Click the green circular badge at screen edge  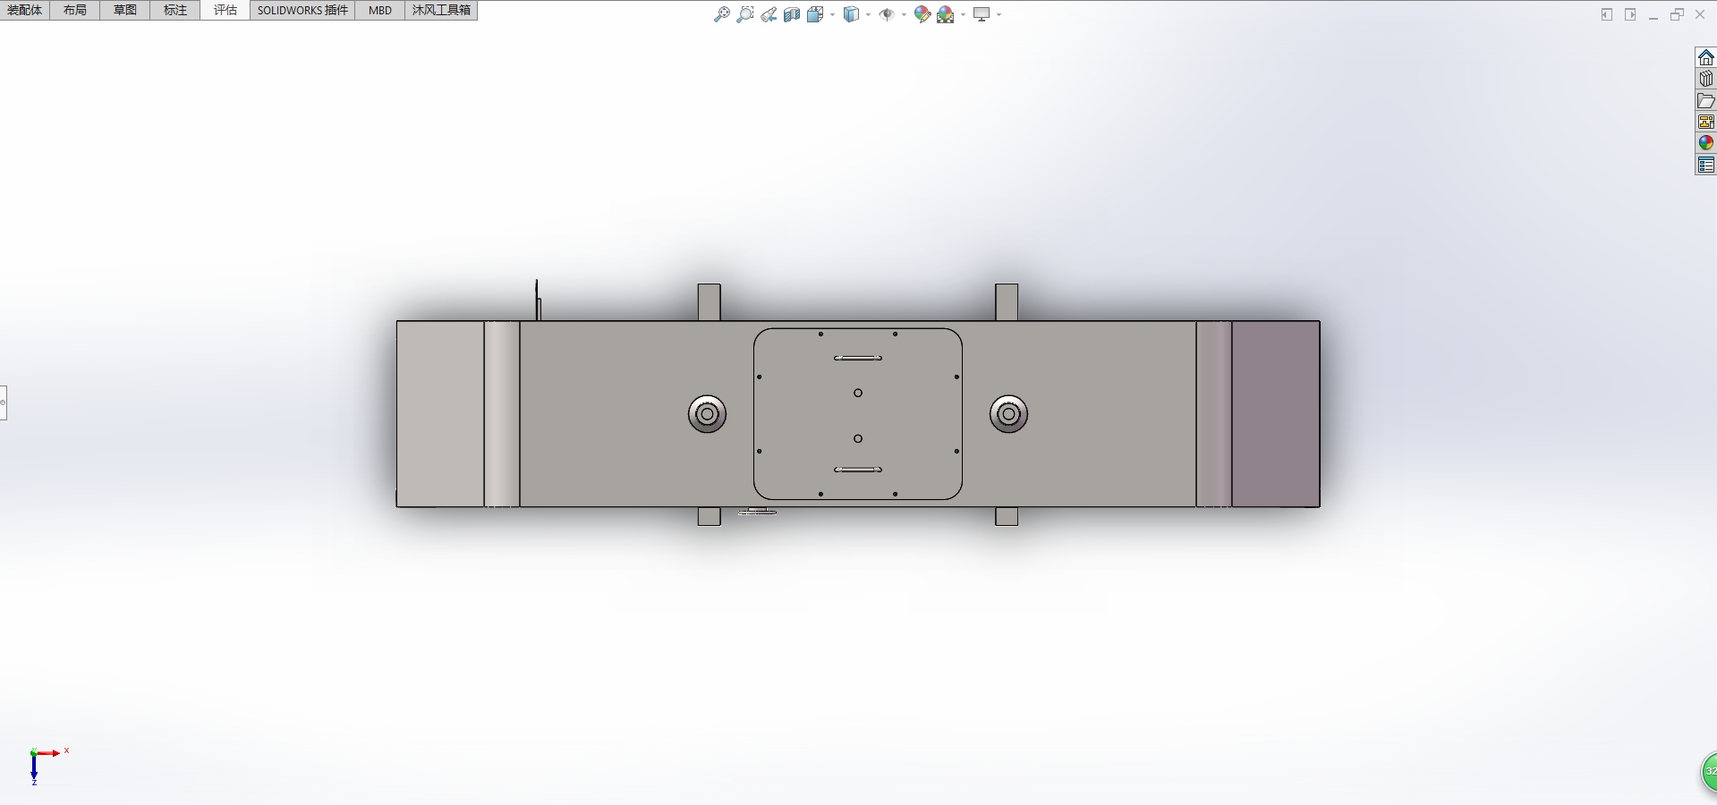1709,771
